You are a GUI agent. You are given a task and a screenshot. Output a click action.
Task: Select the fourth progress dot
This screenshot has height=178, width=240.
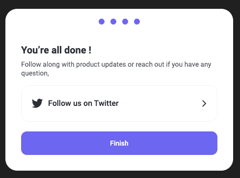(x=137, y=22)
